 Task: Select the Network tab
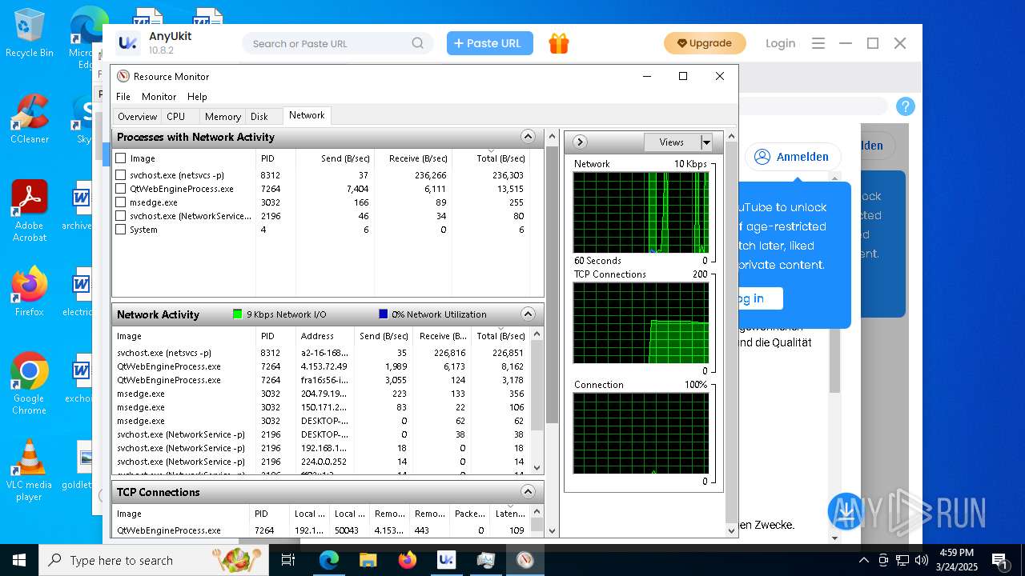pos(307,116)
